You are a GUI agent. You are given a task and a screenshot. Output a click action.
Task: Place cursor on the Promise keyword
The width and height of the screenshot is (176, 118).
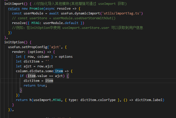36,8
